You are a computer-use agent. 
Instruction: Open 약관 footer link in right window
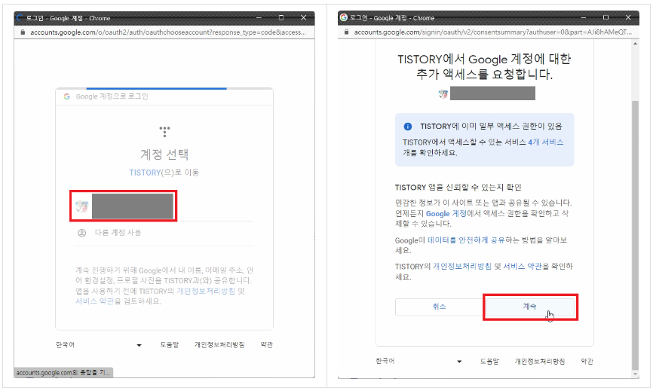pyautogui.click(x=587, y=361)
